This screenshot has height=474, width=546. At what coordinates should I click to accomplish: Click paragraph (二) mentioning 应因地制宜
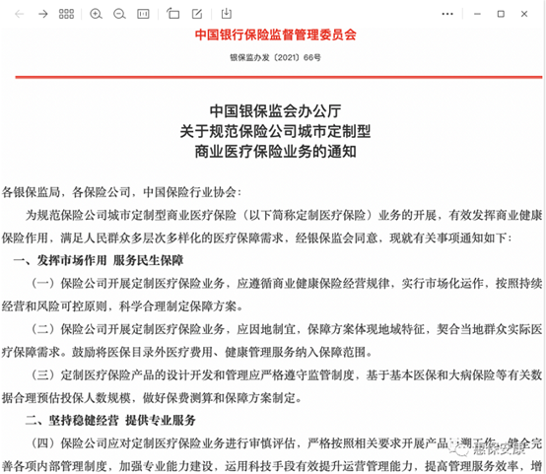point(287,329)
